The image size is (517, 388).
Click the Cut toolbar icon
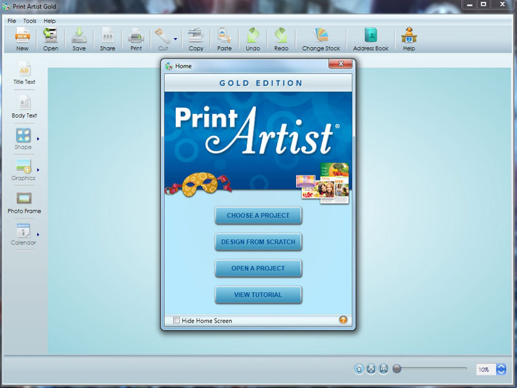[x=163, y=39]
